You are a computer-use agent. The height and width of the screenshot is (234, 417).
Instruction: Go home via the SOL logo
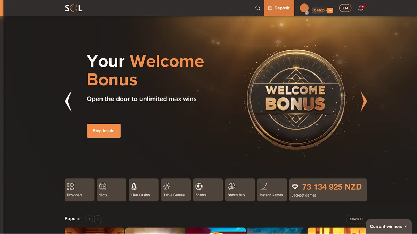[74, 8]
